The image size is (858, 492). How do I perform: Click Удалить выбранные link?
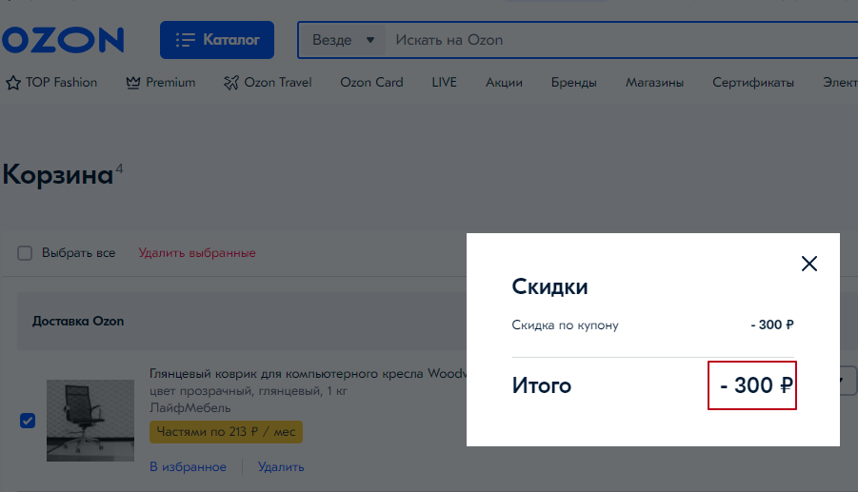pos(197,253)
